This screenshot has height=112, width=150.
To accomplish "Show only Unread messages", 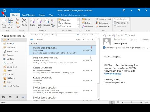I will pos(39,40).
